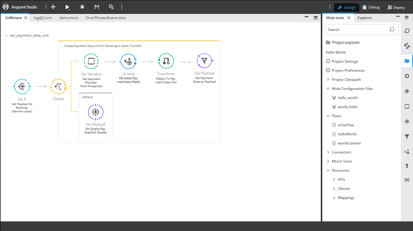Select the Transform Object To Payment Data Xml node
This screenshot has height=231, width=413.
click(166, 61)
